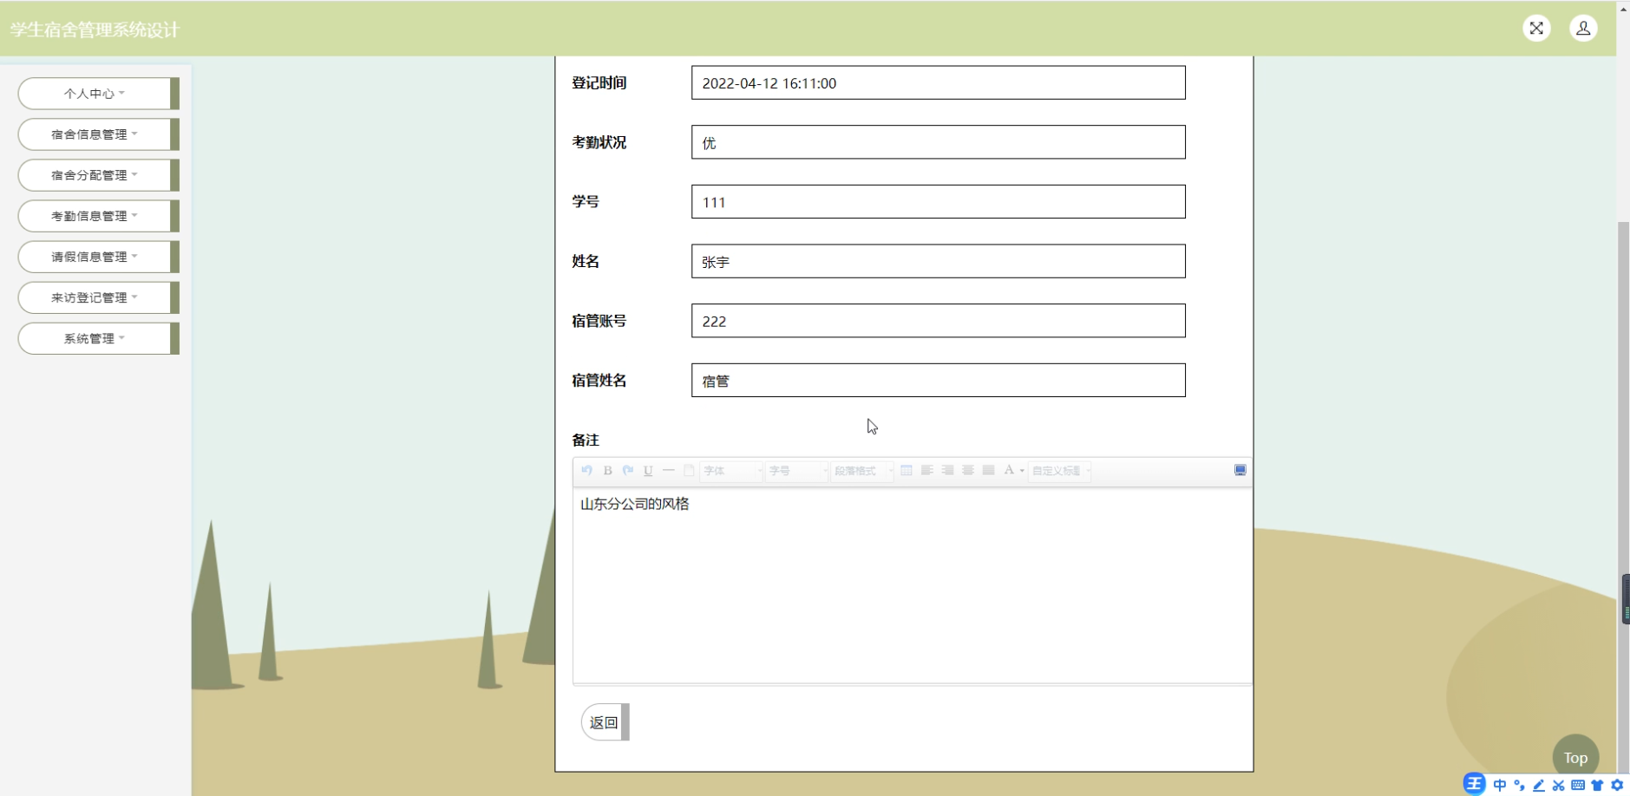Click the input method keyboard icon
Screen dimensions: 1630x796
click(1578, 785)
